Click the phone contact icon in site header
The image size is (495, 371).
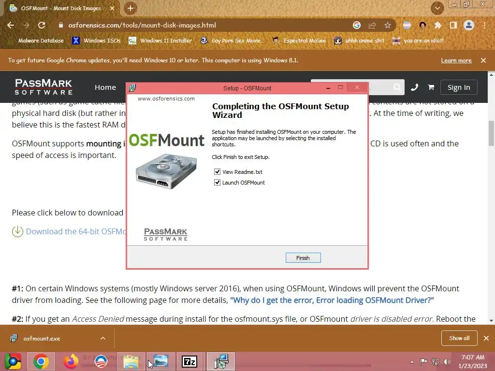pos(414,87)
